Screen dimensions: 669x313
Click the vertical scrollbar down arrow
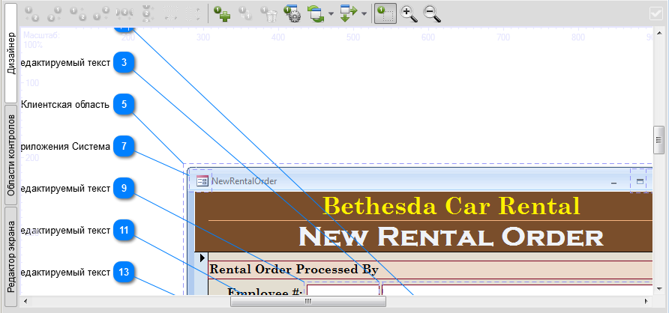click(x=658, y=288)
